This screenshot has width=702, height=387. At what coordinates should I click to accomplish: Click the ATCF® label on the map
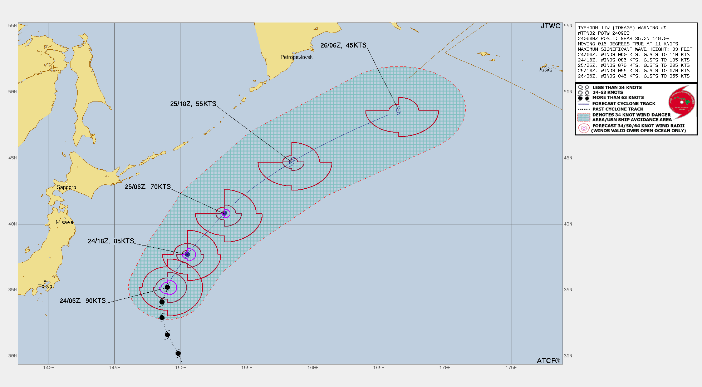pyautogui.click(x=549, y=361)
